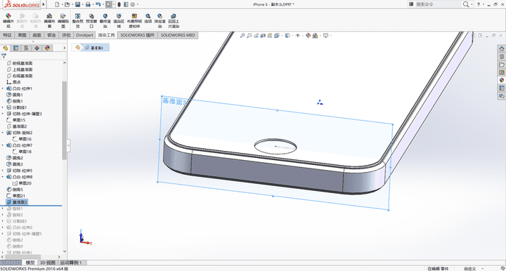Click 召回上次渲染 recall last render
The image size is (506, 271).
[174, 20]
